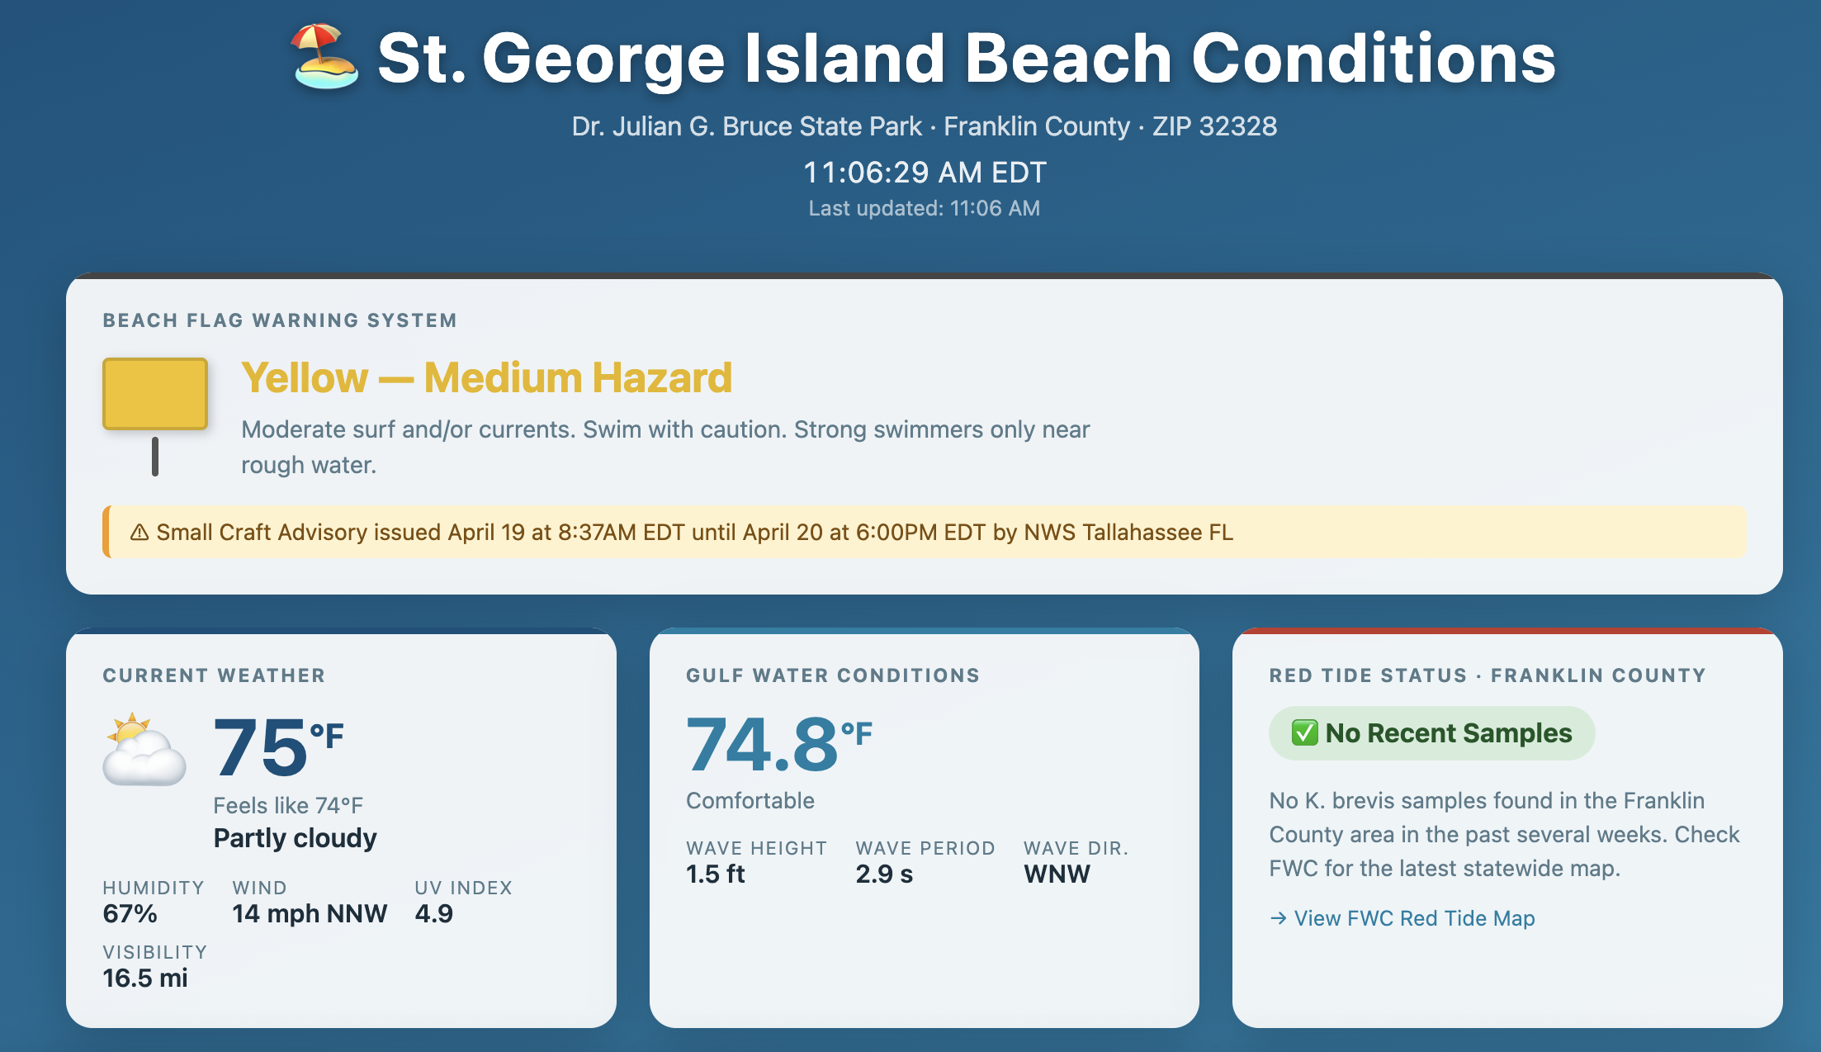This screenshot has height=1052, width=1821.
Task: Click the partly cloudy weather icon
Action: pos(144,749)
